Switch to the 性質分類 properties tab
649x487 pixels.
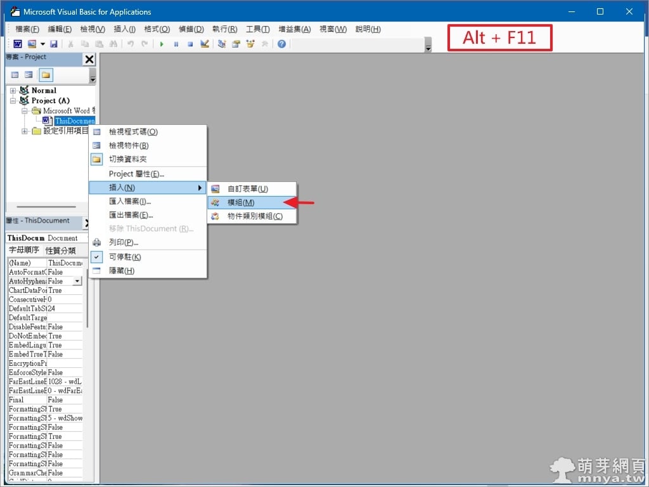coord(60,250)
